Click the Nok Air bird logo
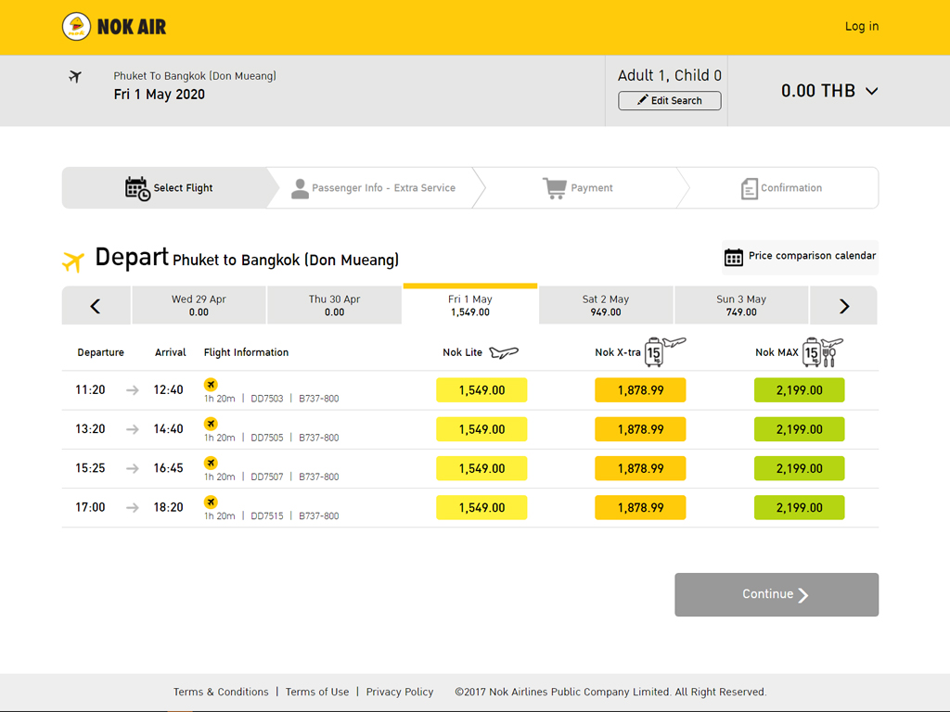Viewport: 950px width, 712px height. pyautogui.click(x=76, y=27)
